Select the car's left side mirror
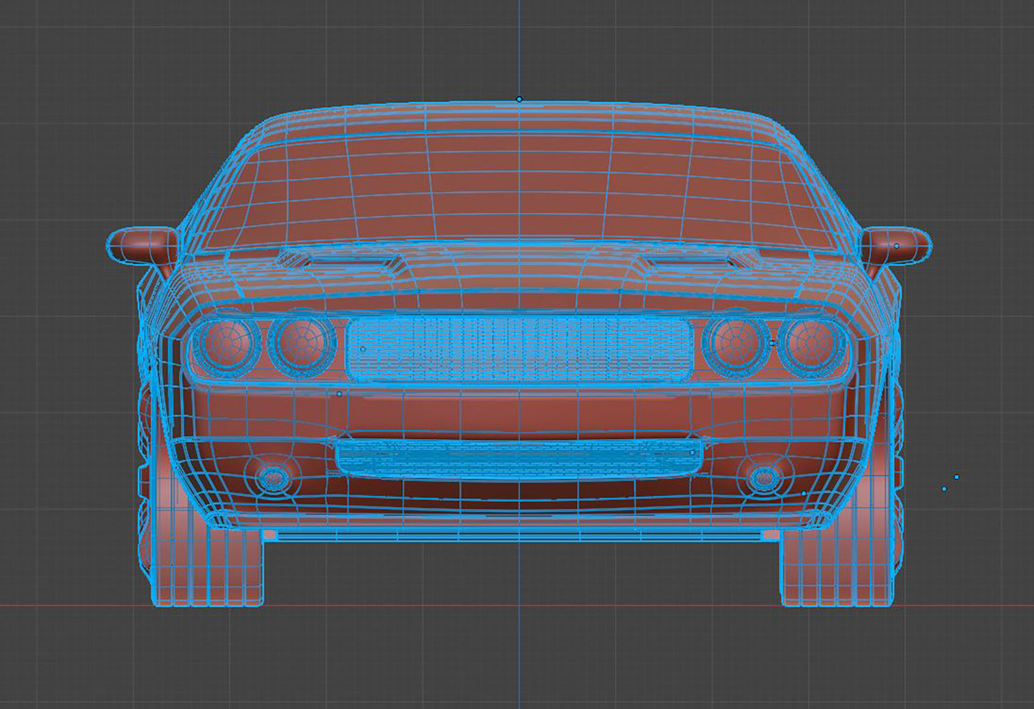Screen dimensions: 1034x709 coord(143,246)
